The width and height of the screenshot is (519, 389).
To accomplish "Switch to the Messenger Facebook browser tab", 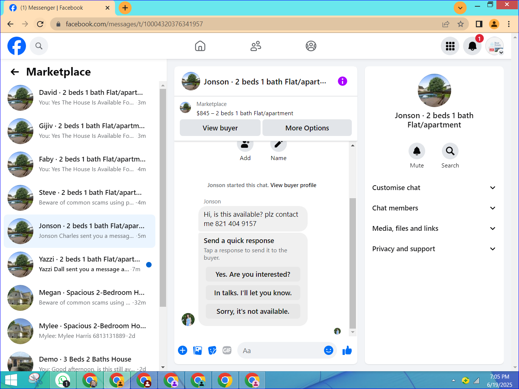I will tap(59, 8).
